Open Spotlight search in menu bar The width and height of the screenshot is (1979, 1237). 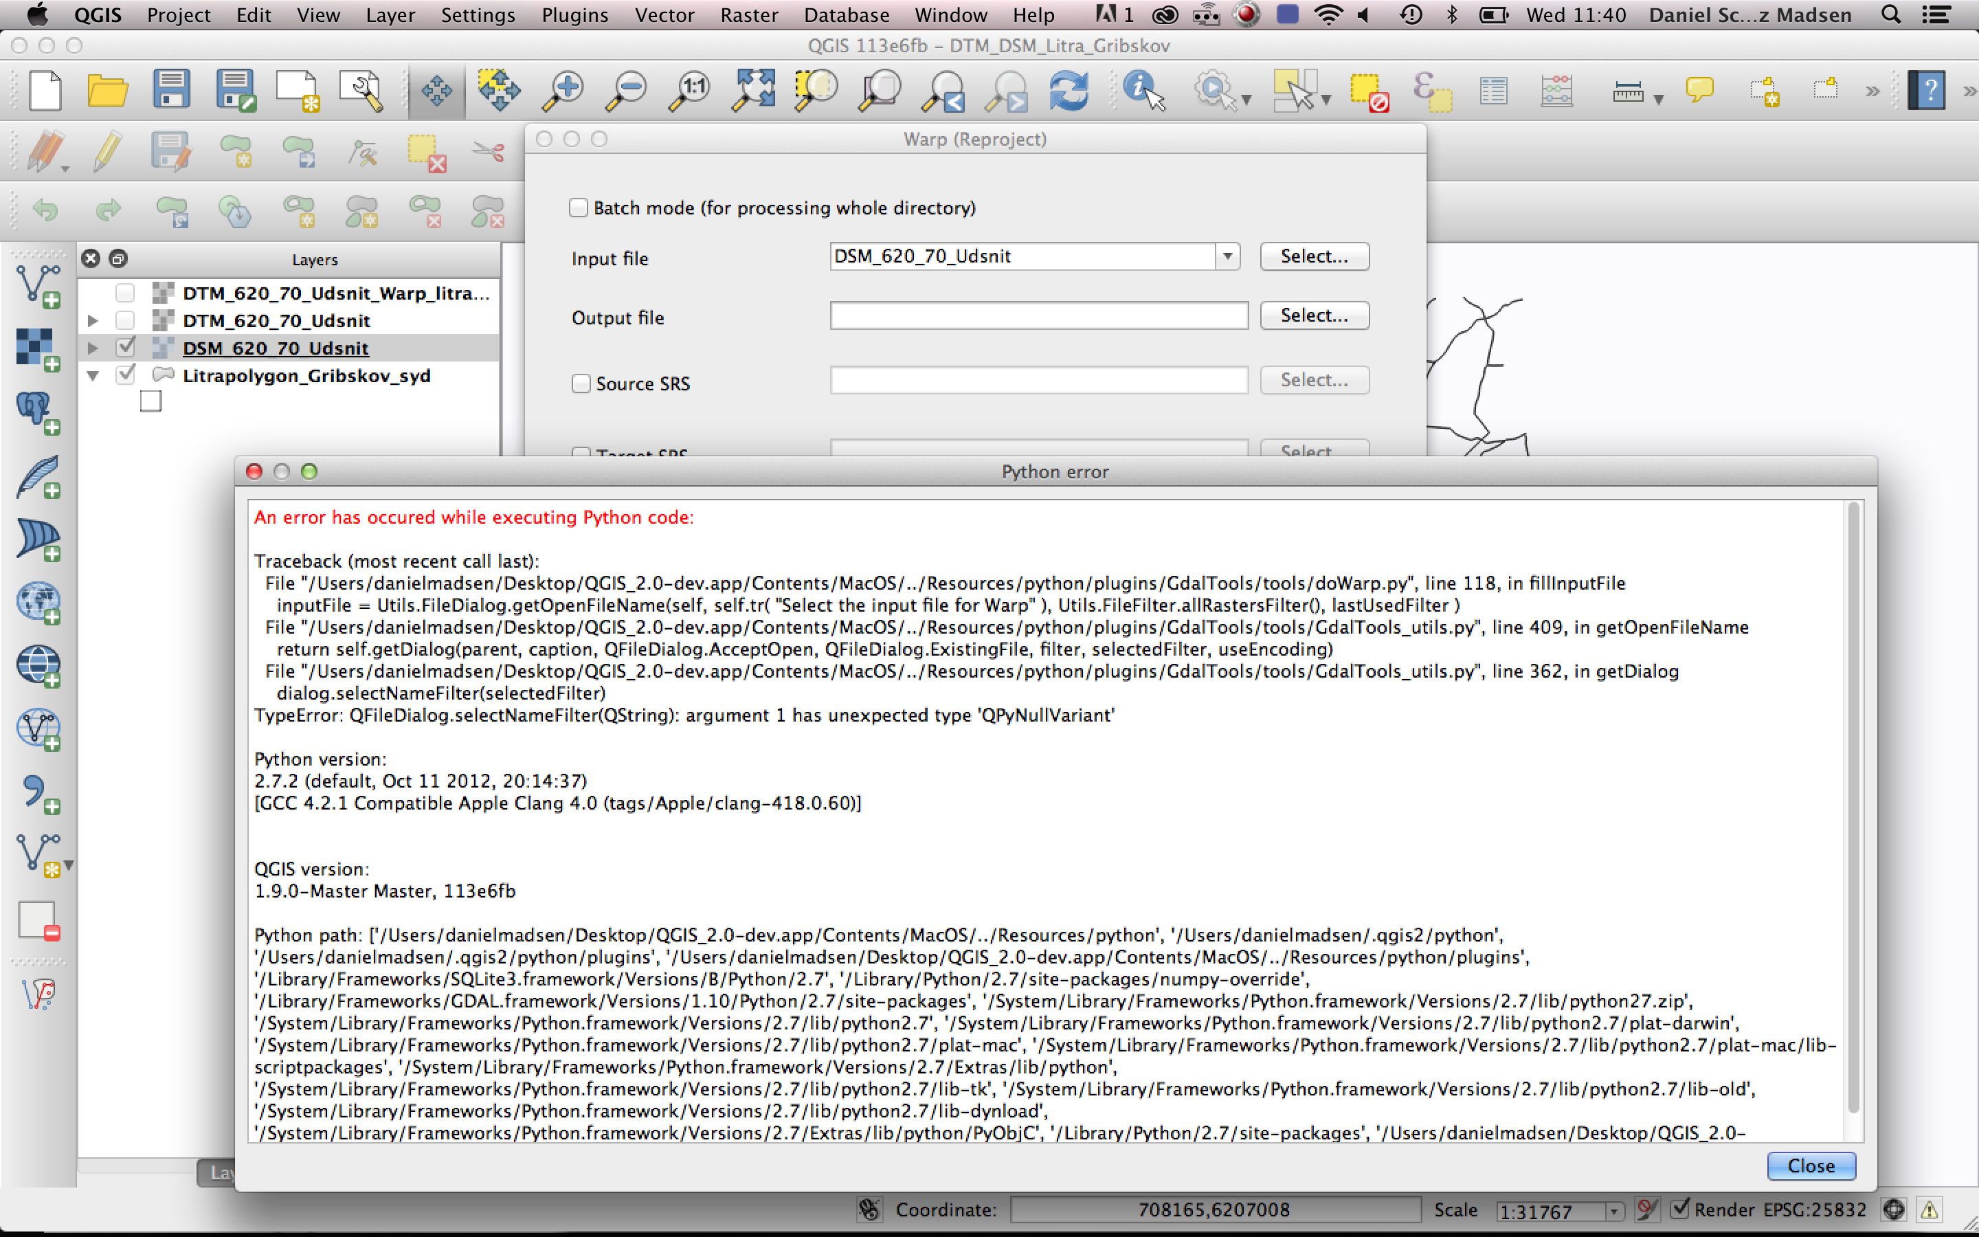1890,14
